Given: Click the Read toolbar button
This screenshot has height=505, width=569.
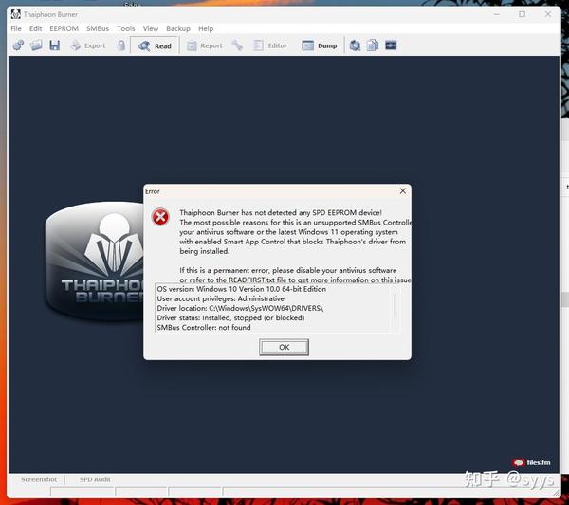Looking at the screenshot, I should pos(155,46).
